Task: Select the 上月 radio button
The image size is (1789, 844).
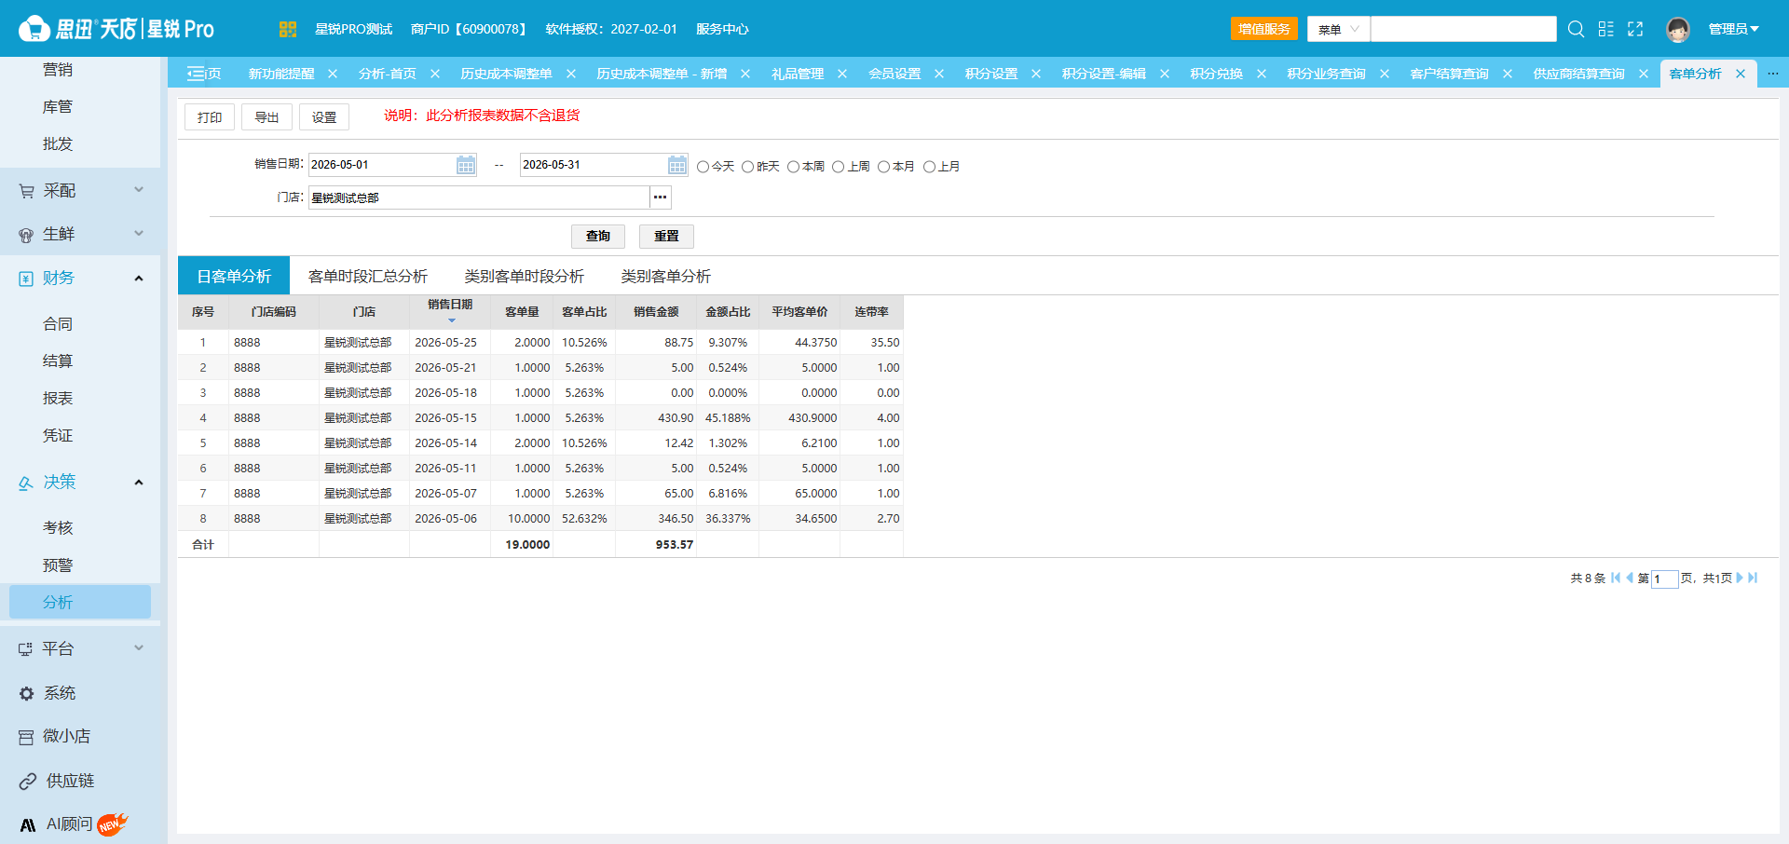Action: click(929, 167)
